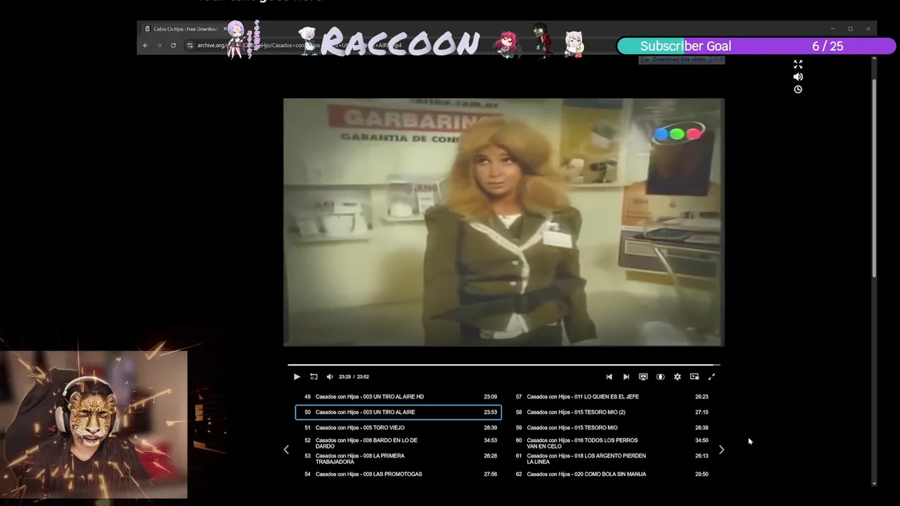Play item 54 LAS PROMOTOGAS
This screenshot has width=900, height=506.
399,474
